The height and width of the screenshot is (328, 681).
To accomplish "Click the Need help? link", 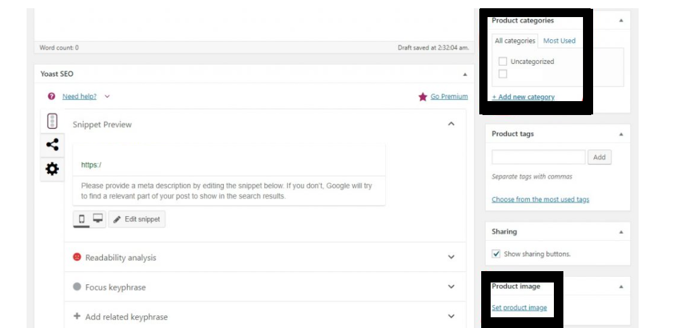I will click(x=80, y=96).
